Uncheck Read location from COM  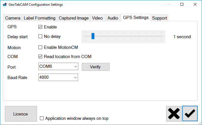point(40,57)
